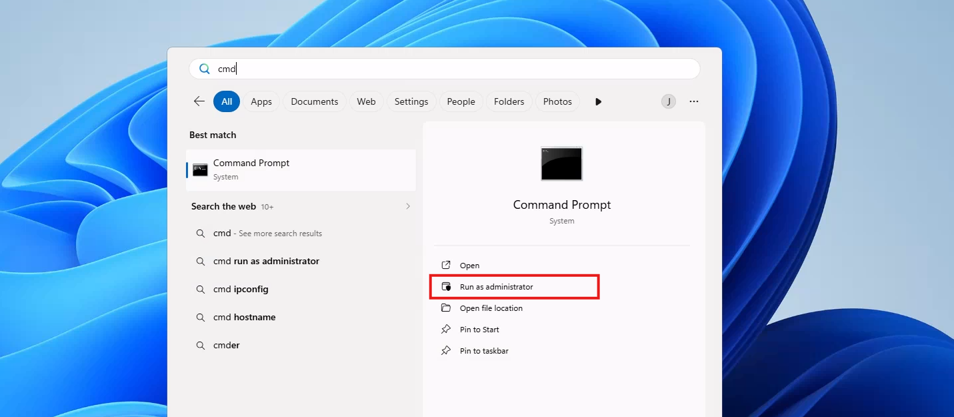Expand Search the web with chevron
The width and height of the screenshot is (954, 417).
tap(408, 206)
